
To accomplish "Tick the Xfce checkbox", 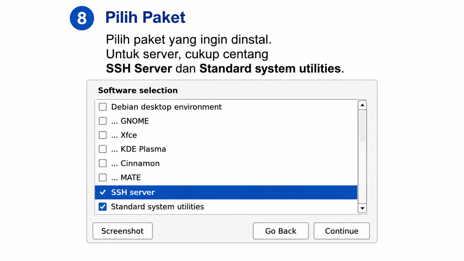I will [103, 135].
